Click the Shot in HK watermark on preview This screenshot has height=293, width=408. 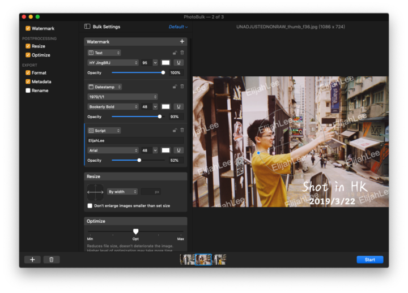click(335, 187)
